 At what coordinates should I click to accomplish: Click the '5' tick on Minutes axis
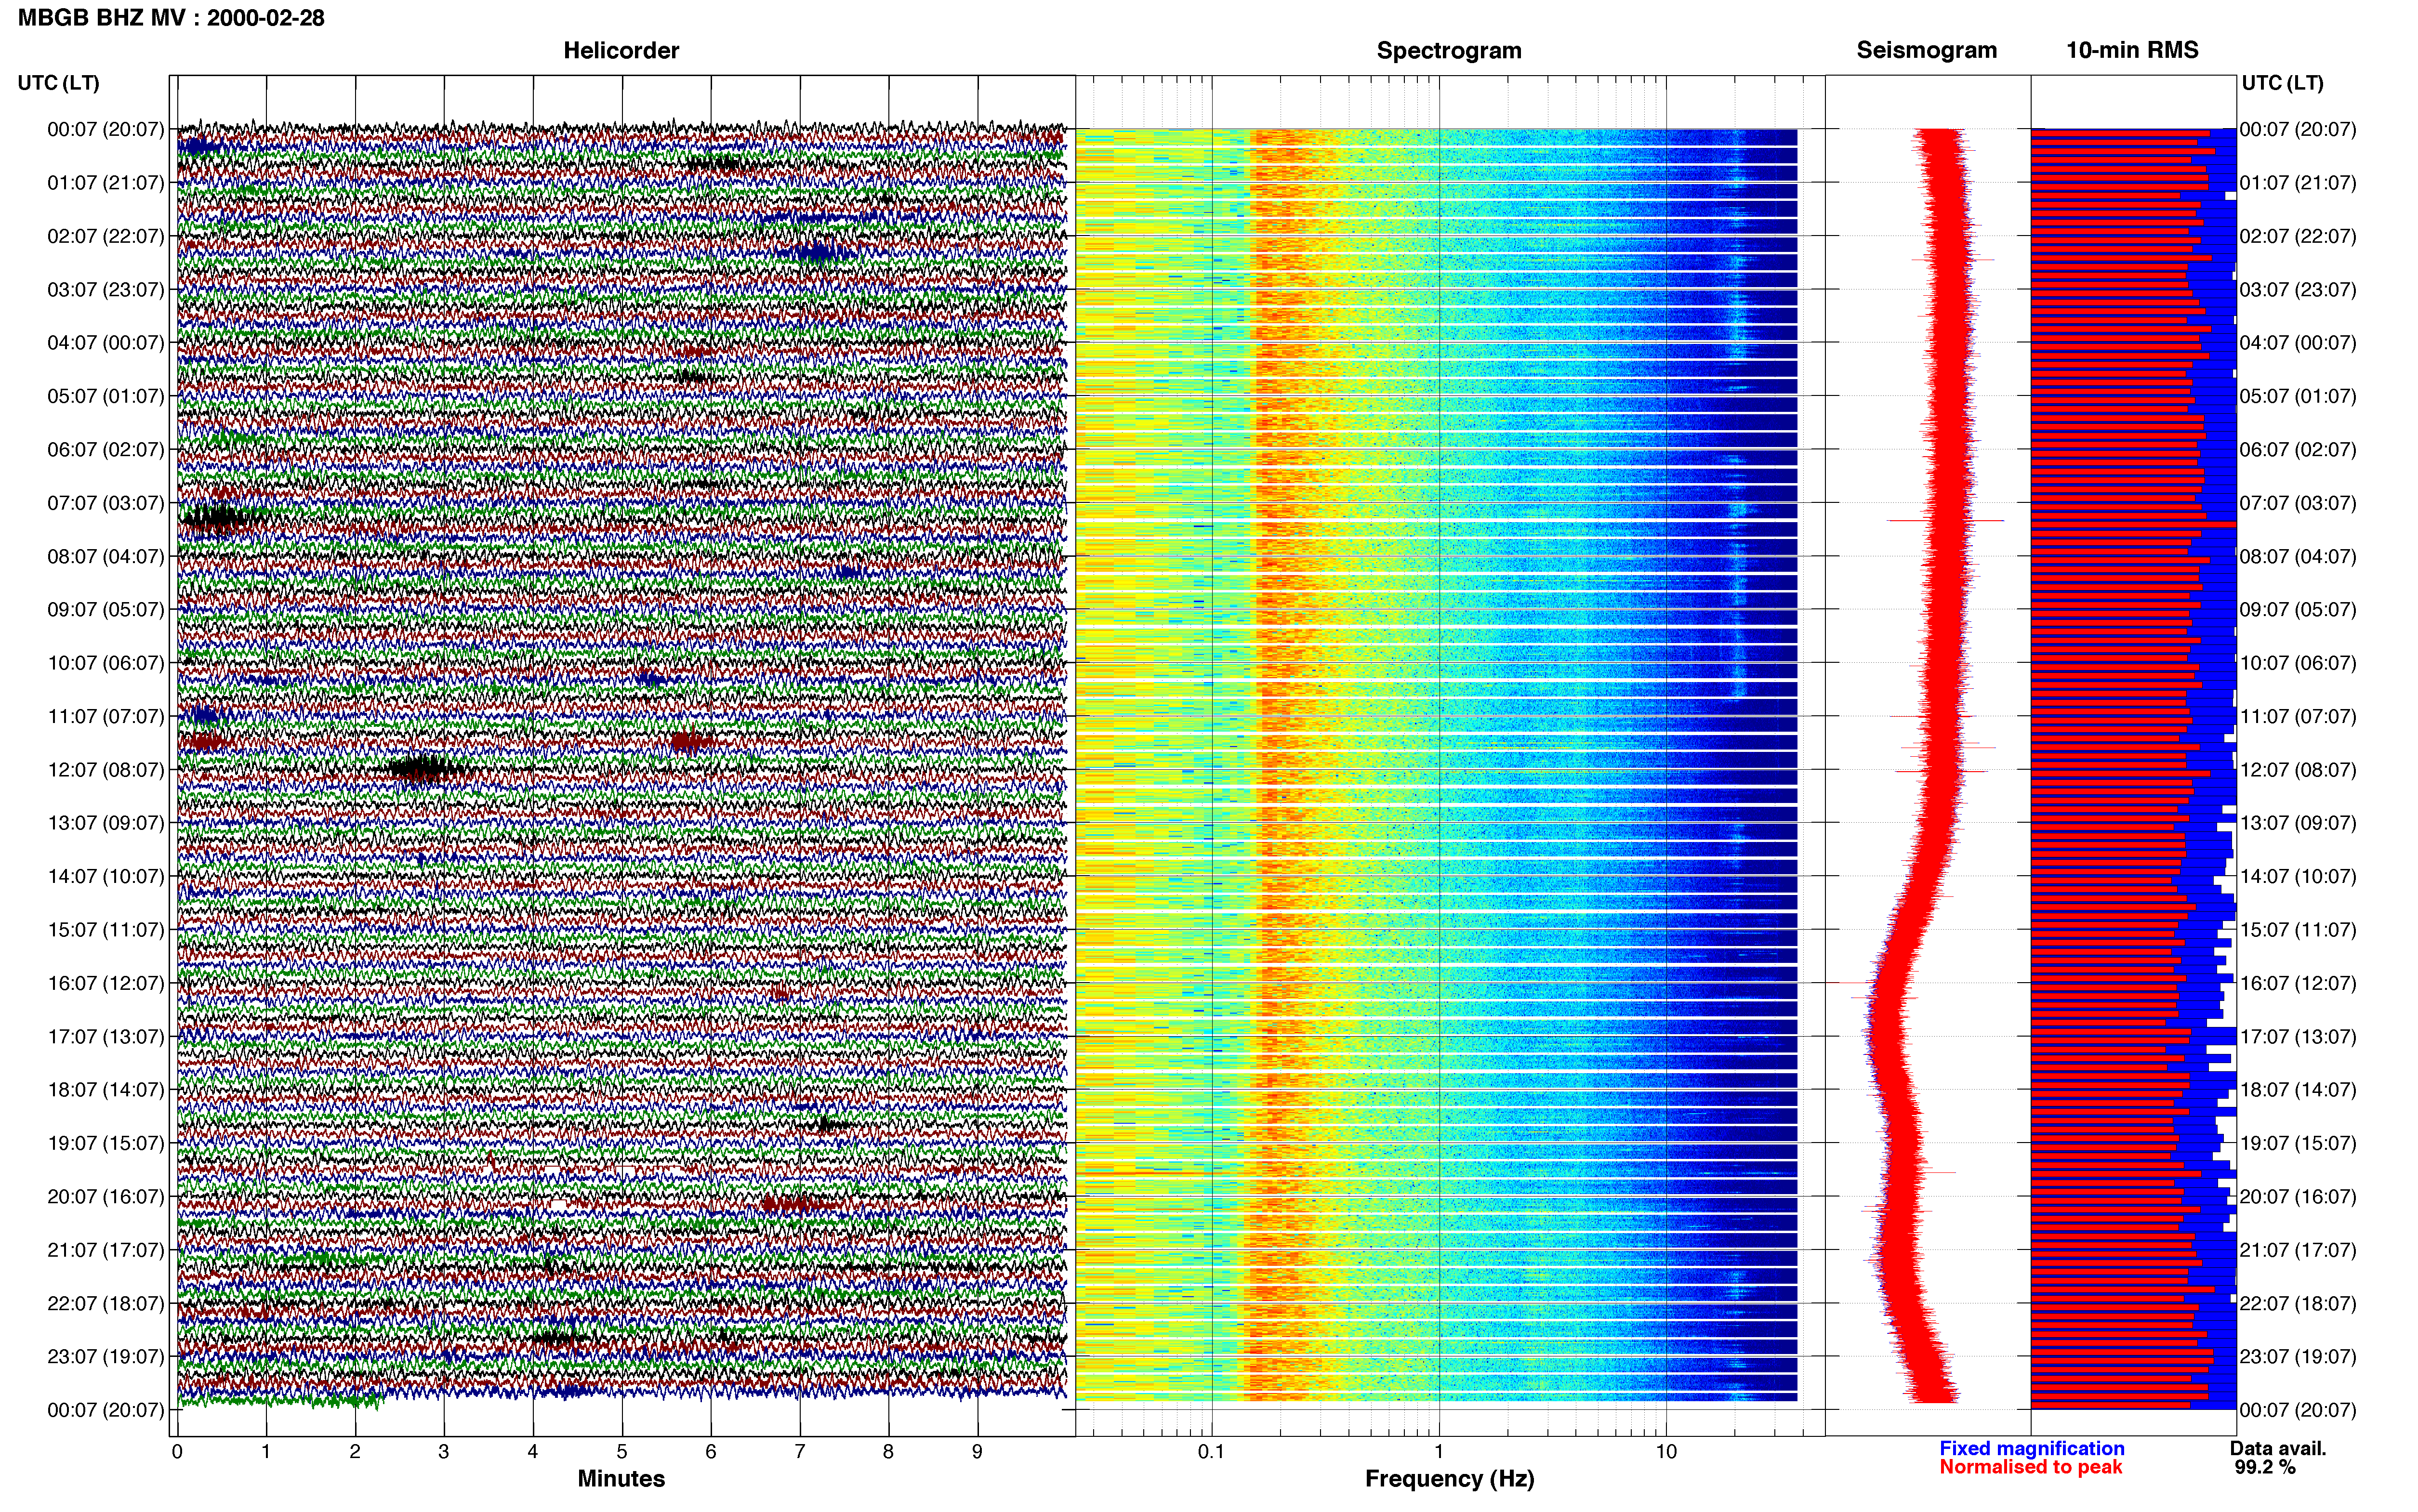[x=622, y=1451]
